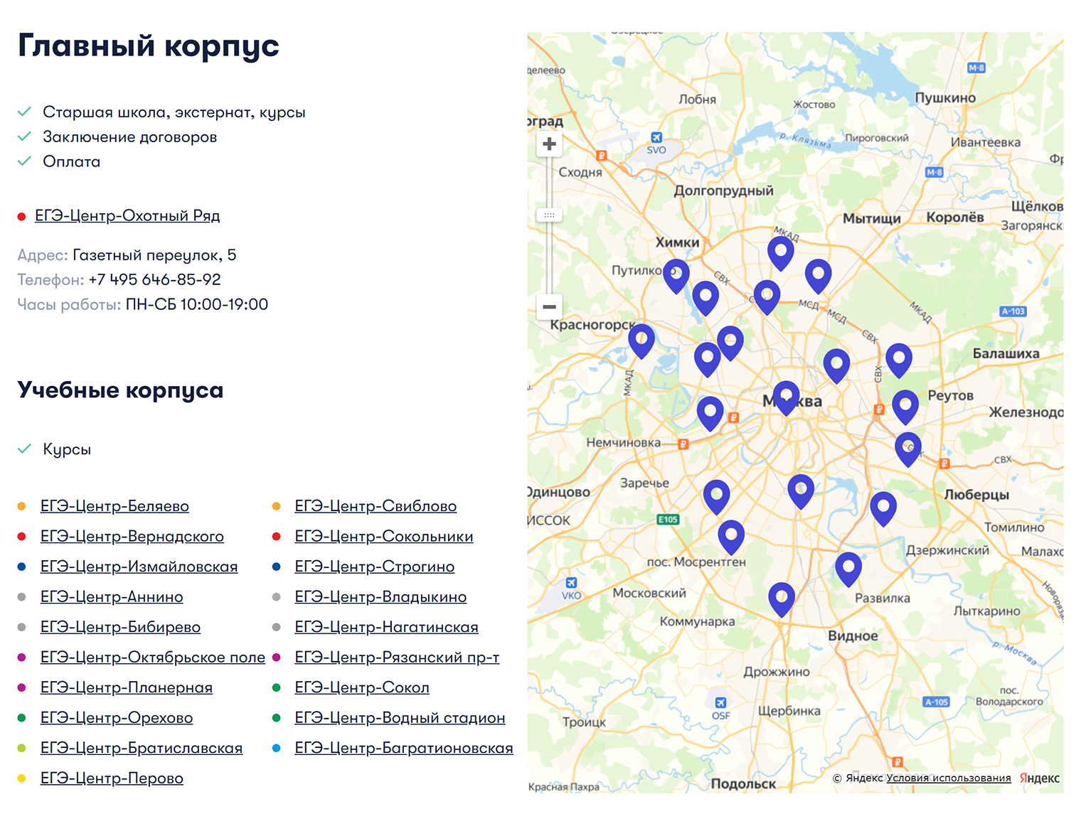This screenshot has width=1081, height=836.
Task: Zoom in the map with plus button
Action: coord(549,144)
